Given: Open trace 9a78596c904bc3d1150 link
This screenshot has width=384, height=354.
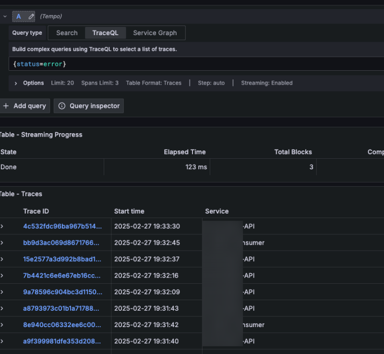Looking at the screenshot, I should [x=62, y=291].
